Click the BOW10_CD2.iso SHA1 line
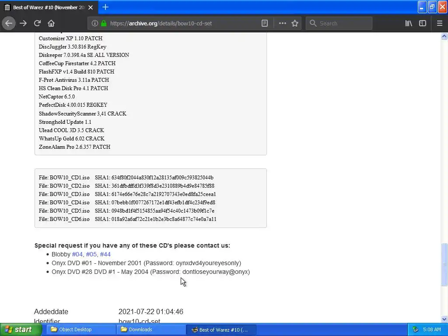The image size is (448, 336). point(126,185)
